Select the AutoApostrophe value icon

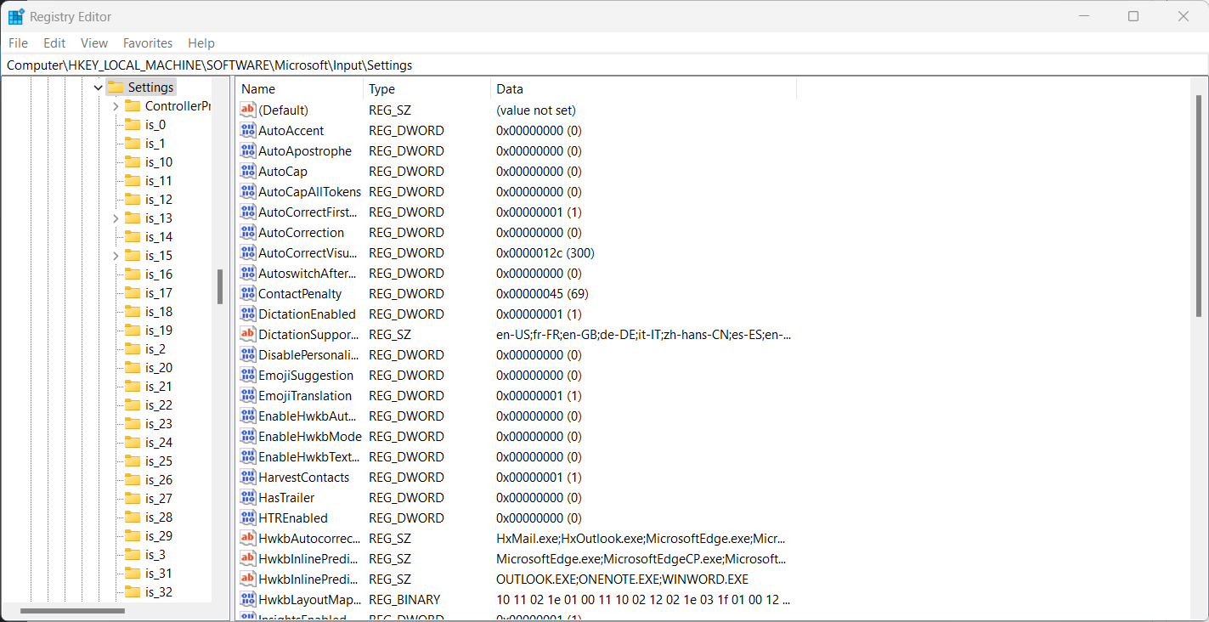[248, 150]
